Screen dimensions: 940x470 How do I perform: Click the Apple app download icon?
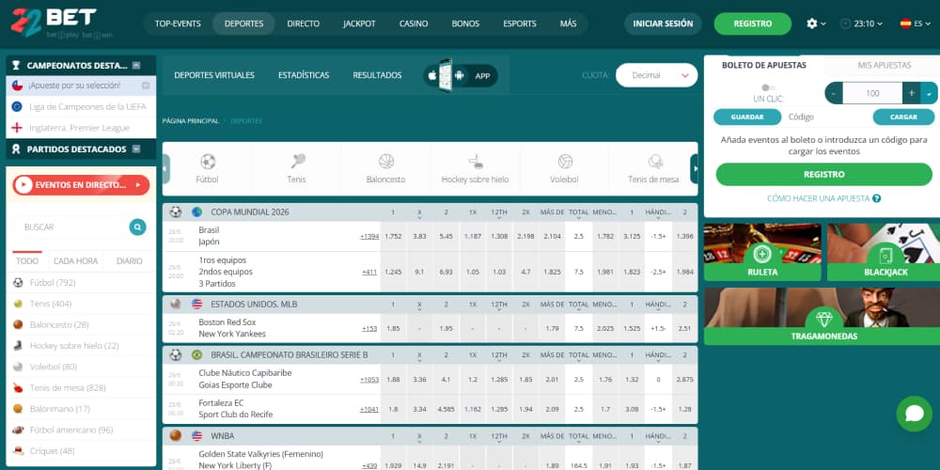(x=432, y=75)
